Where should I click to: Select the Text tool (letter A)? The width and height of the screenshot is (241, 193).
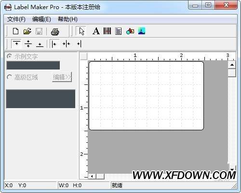96,31
